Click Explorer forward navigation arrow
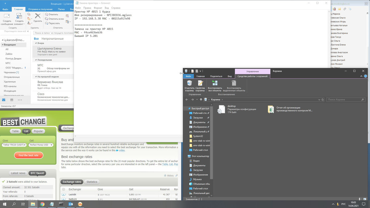The height and width of the screenshot is (208, 370). tap(192, 100)
